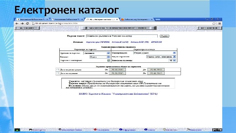Go back with the browser back arrow

(17, 24)
